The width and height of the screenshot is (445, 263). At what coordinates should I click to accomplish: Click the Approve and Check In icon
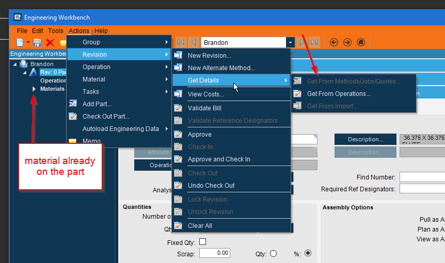pos(178,159)
